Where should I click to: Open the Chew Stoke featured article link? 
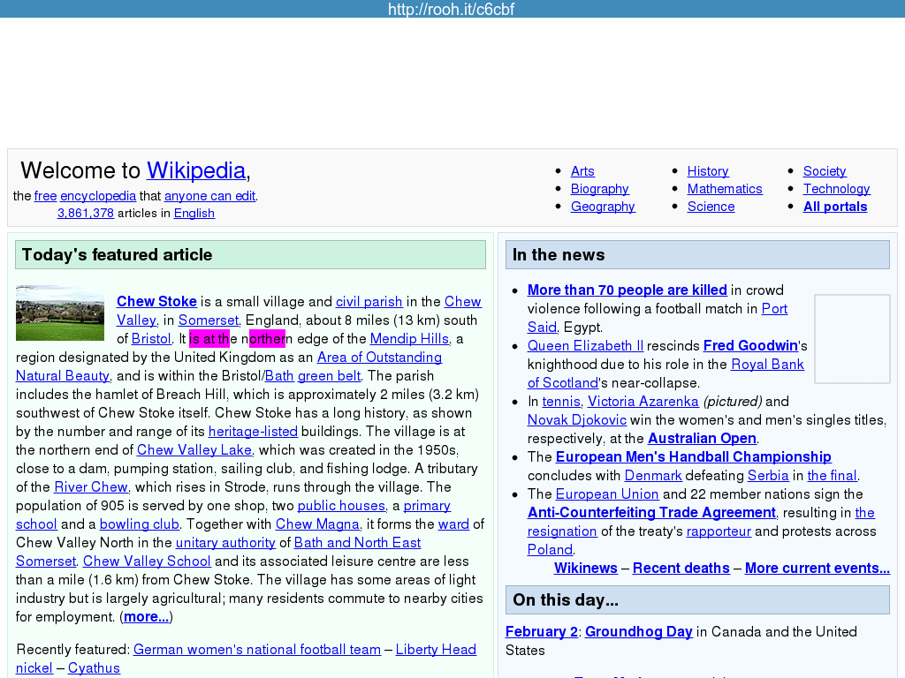156,301
